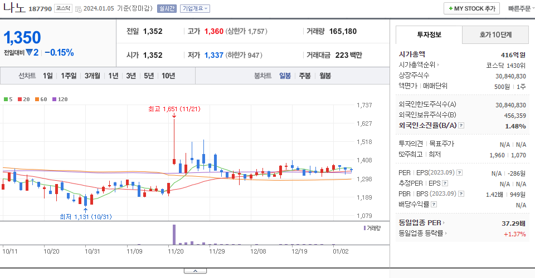Click the 고가 value 1,360

214,31
